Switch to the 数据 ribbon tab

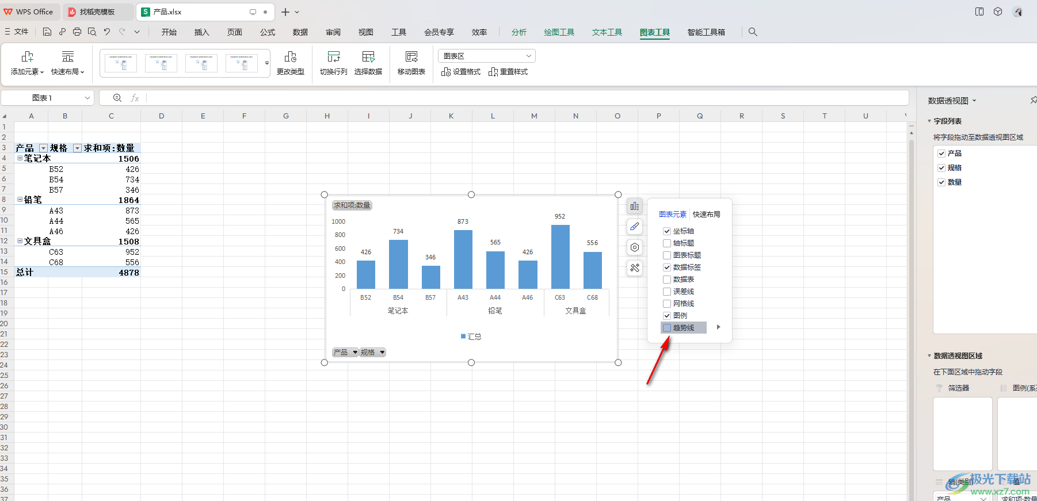coord(300,32)
